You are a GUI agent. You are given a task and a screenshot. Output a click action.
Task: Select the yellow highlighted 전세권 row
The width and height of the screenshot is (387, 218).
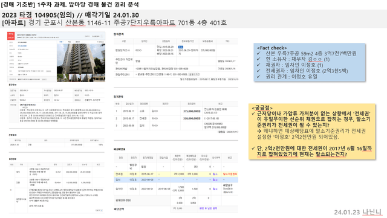(x=176, y=174)
